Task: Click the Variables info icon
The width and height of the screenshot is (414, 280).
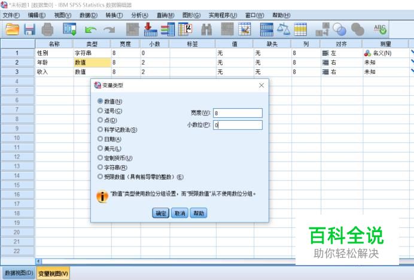Action: (168, 29)
